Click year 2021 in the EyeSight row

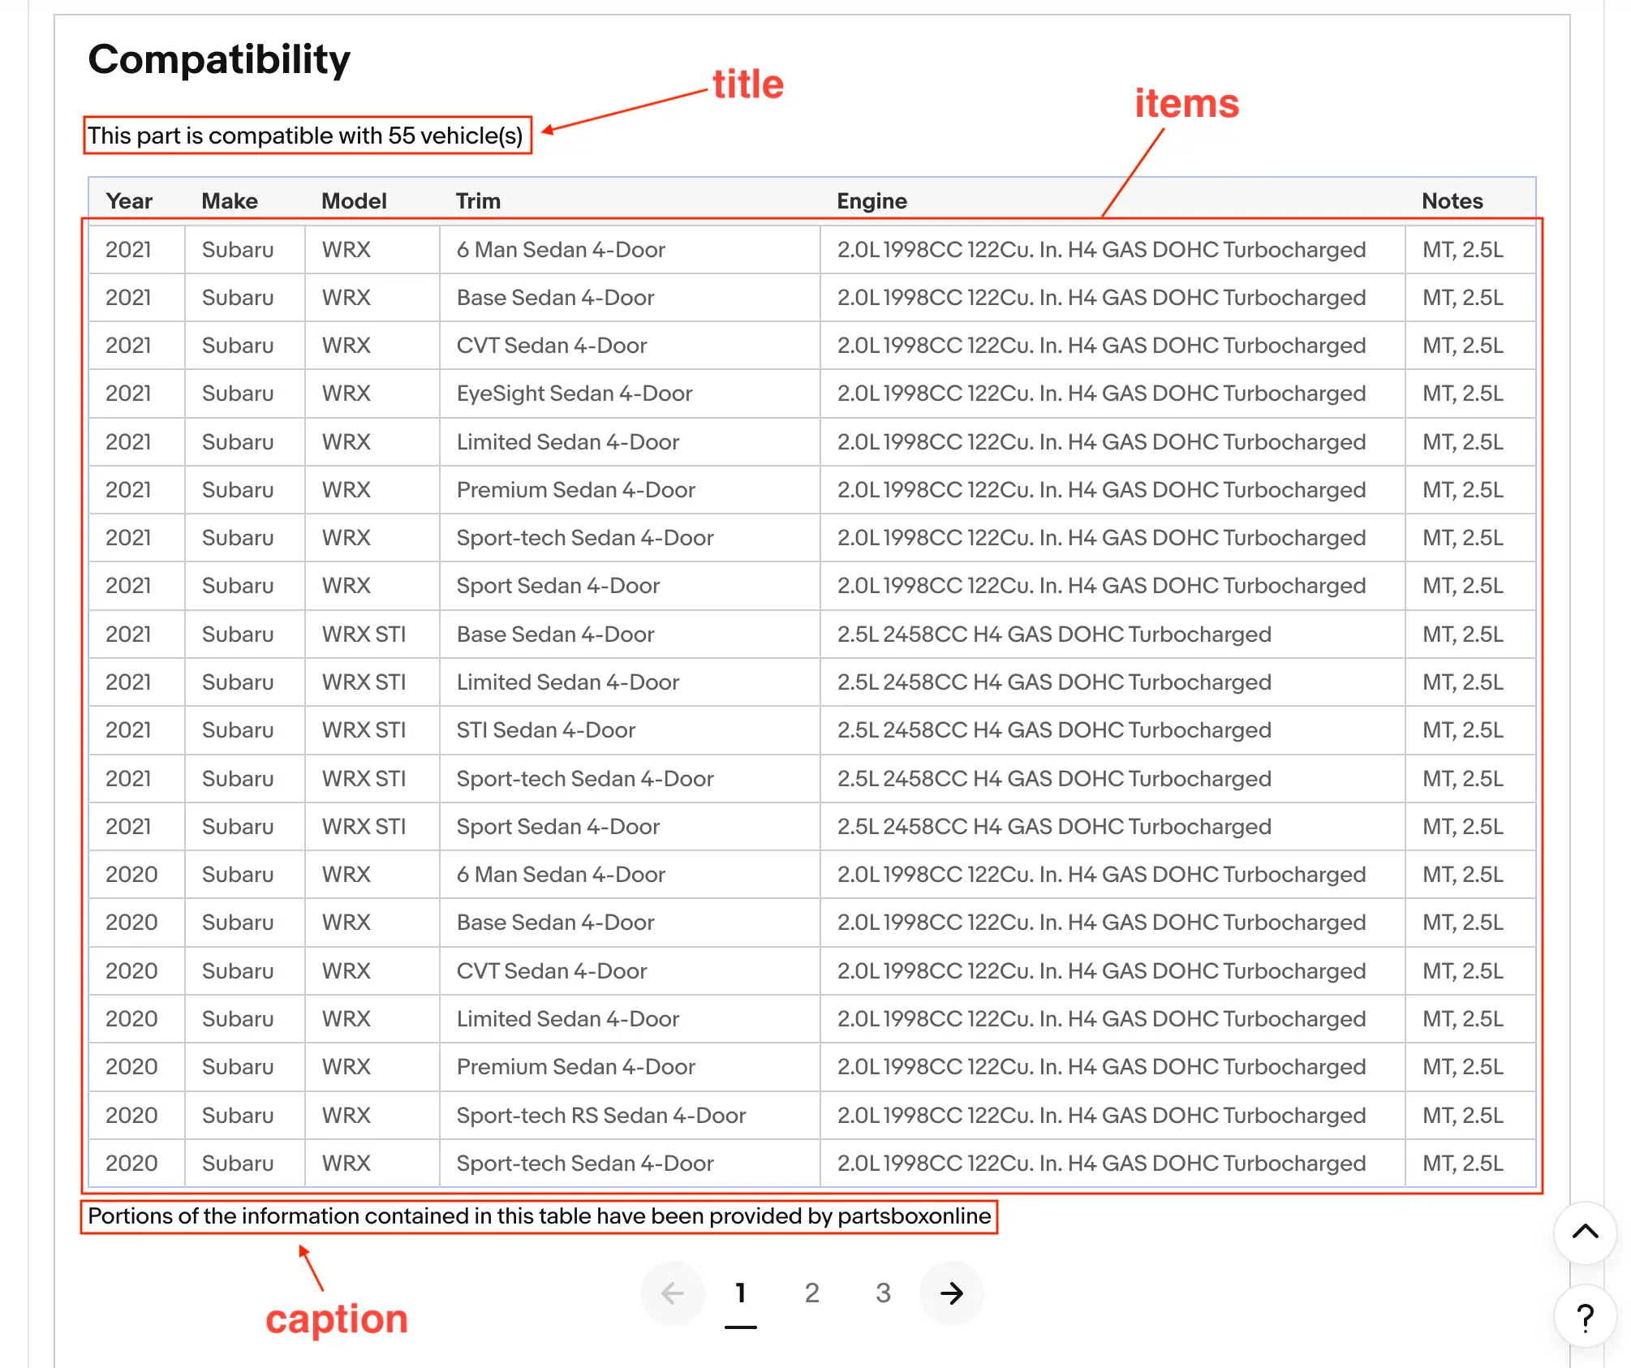pos(136,394)
